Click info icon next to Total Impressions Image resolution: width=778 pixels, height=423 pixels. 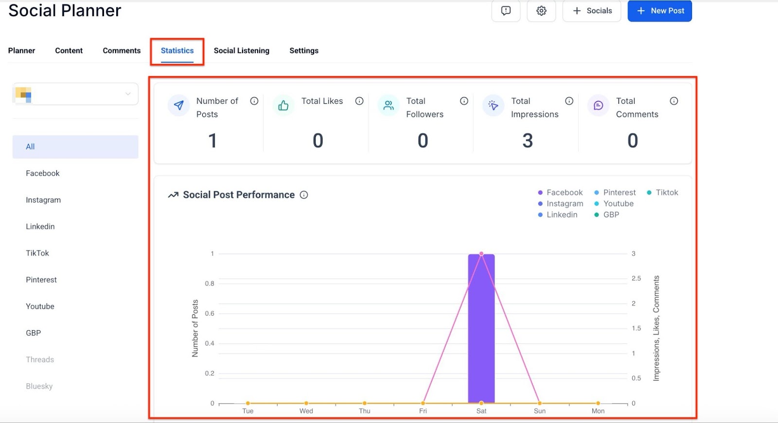click(x=569, y=101)
